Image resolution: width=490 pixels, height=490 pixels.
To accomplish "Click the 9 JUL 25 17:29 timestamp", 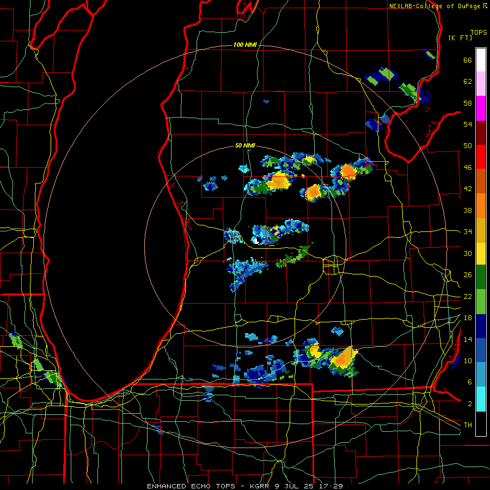I will (x=309, y=486).
